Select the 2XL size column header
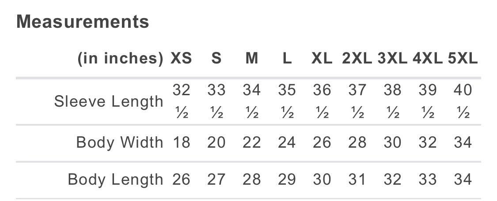 coord(357,59)
